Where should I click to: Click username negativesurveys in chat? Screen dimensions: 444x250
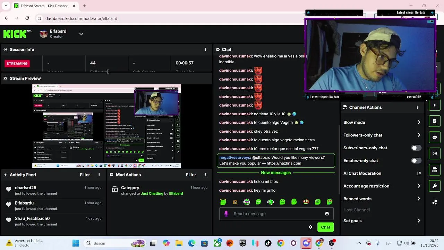click(235, 157)
